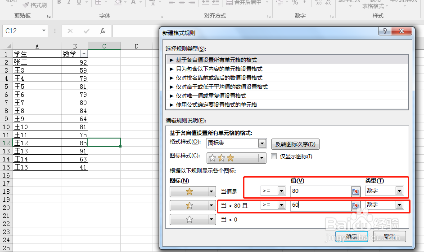This screenshot has height=252, width=424.
Task: Click cell containing 王3
Action: tap(37, 70)
